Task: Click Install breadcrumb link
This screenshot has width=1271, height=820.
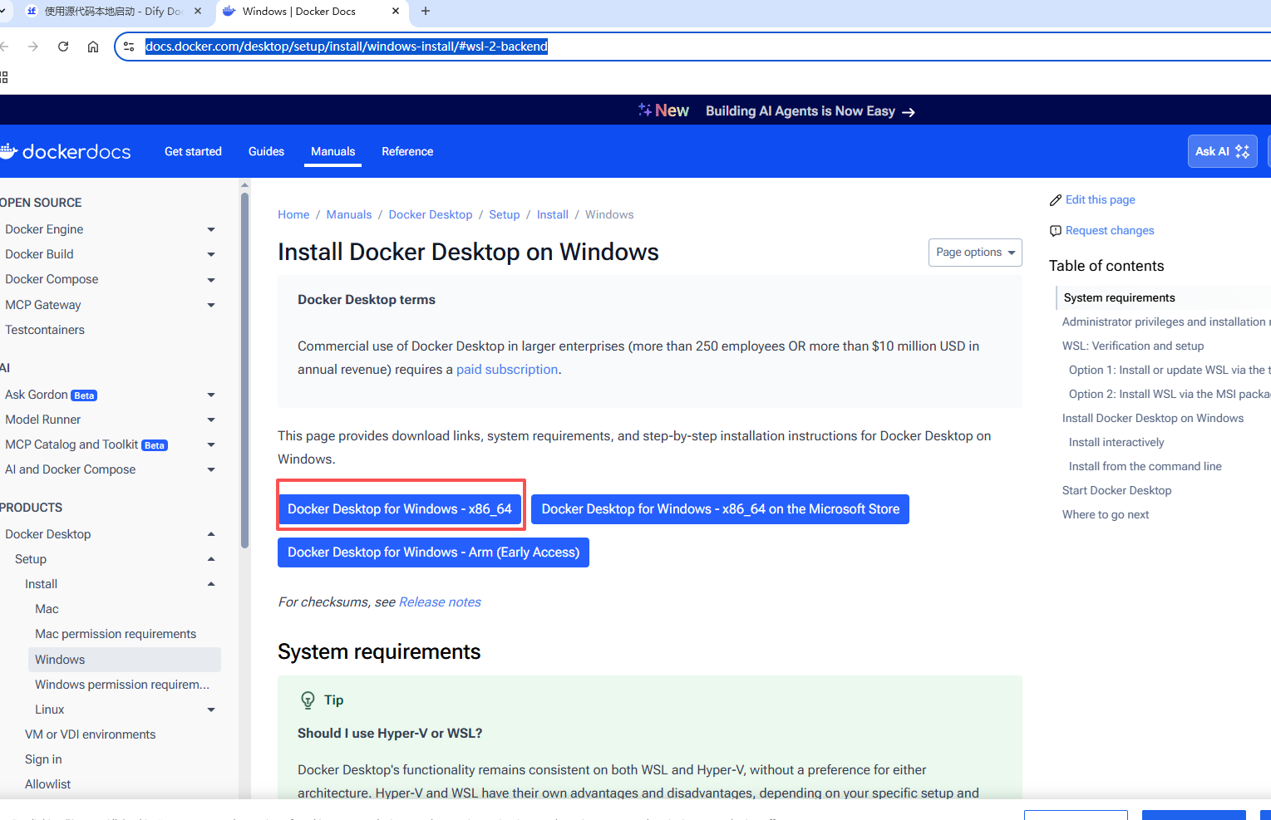Action: [x=553, y=214]
